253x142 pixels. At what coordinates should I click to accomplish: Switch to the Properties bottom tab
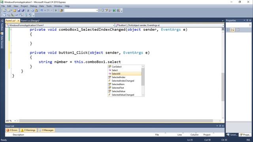(x=245, y=135)
